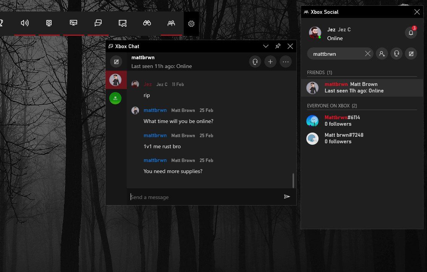427x272 pixels.
Task: Pin the Xbox Chat window
Action: coord(278,46)
